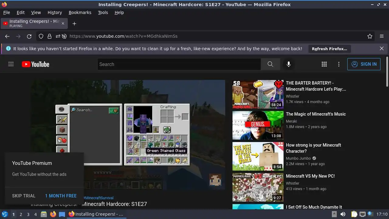Click the video player area
This screenshot has width=389, height=219.
128,135
